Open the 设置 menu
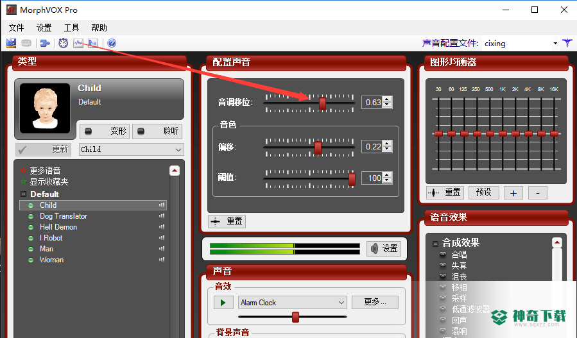This screenshot has height=338, width=577. (x=44, y=28)
